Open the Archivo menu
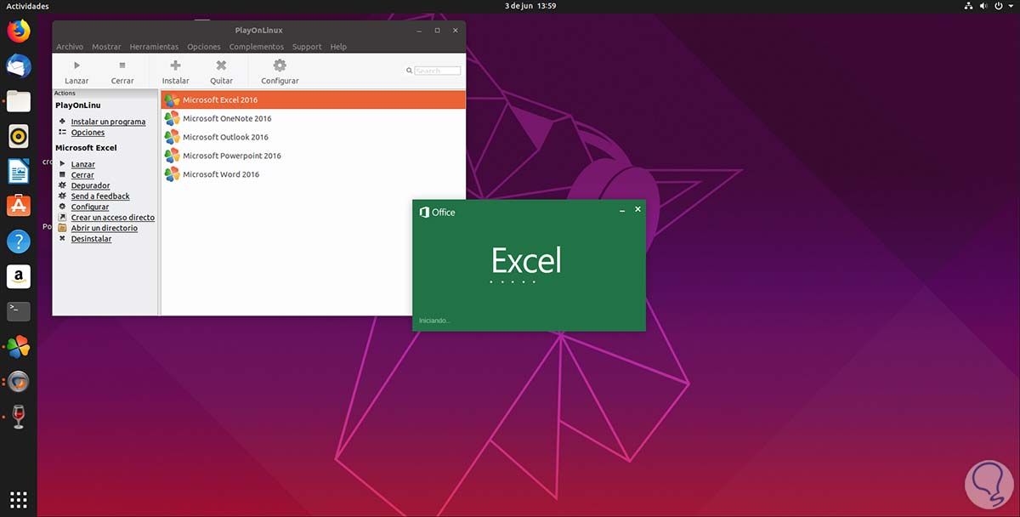 70,47
